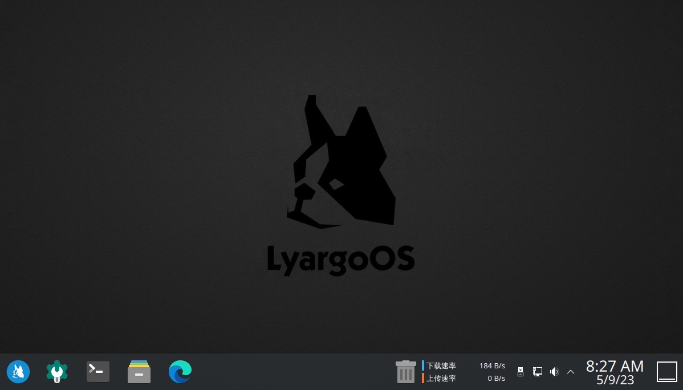Click the removable device tray icon
The image size is (683, 390).
(520, 372)
